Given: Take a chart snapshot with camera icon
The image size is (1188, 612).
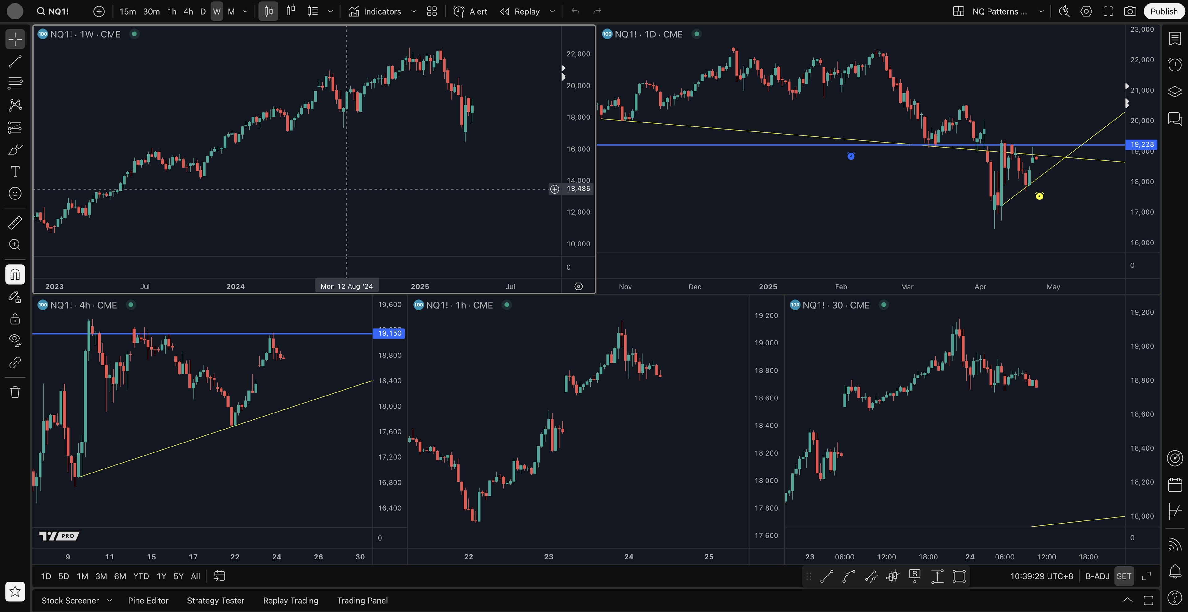Looking at the screenshot, I should click(x=1130, y=11).
